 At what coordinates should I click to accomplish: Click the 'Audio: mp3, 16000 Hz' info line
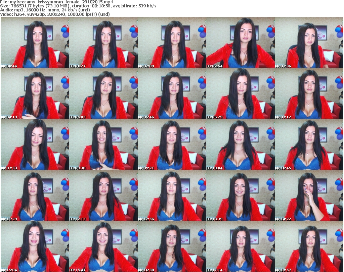click(45, 10)
